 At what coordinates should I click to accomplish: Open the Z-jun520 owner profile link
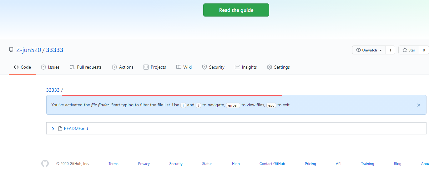pos(29,50)
